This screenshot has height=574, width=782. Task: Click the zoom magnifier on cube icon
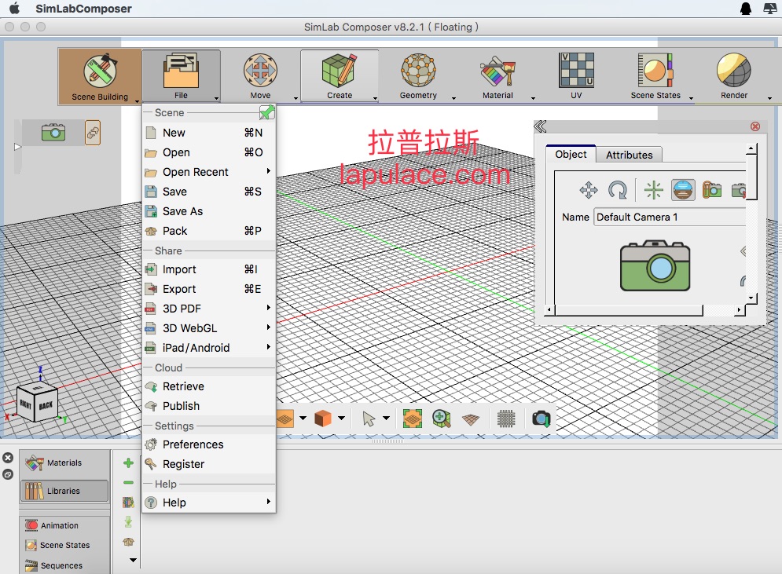pyautogui.click(x=442, y=419)
